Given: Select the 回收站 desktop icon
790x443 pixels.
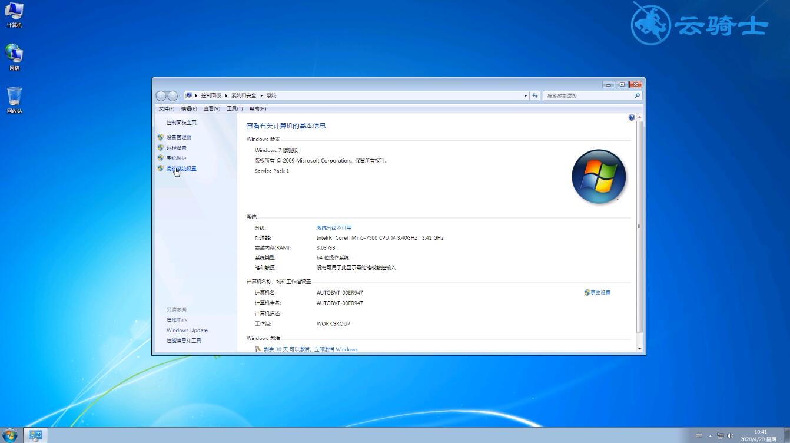Looking at the screenshot, I should coord(14,101).
